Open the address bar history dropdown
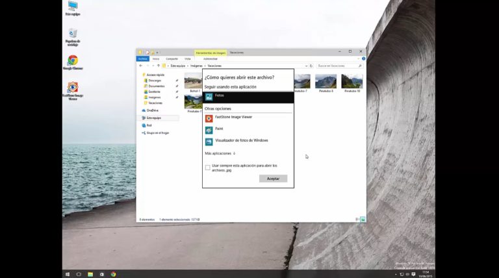The image size is (499, 278). pos(305,66)
